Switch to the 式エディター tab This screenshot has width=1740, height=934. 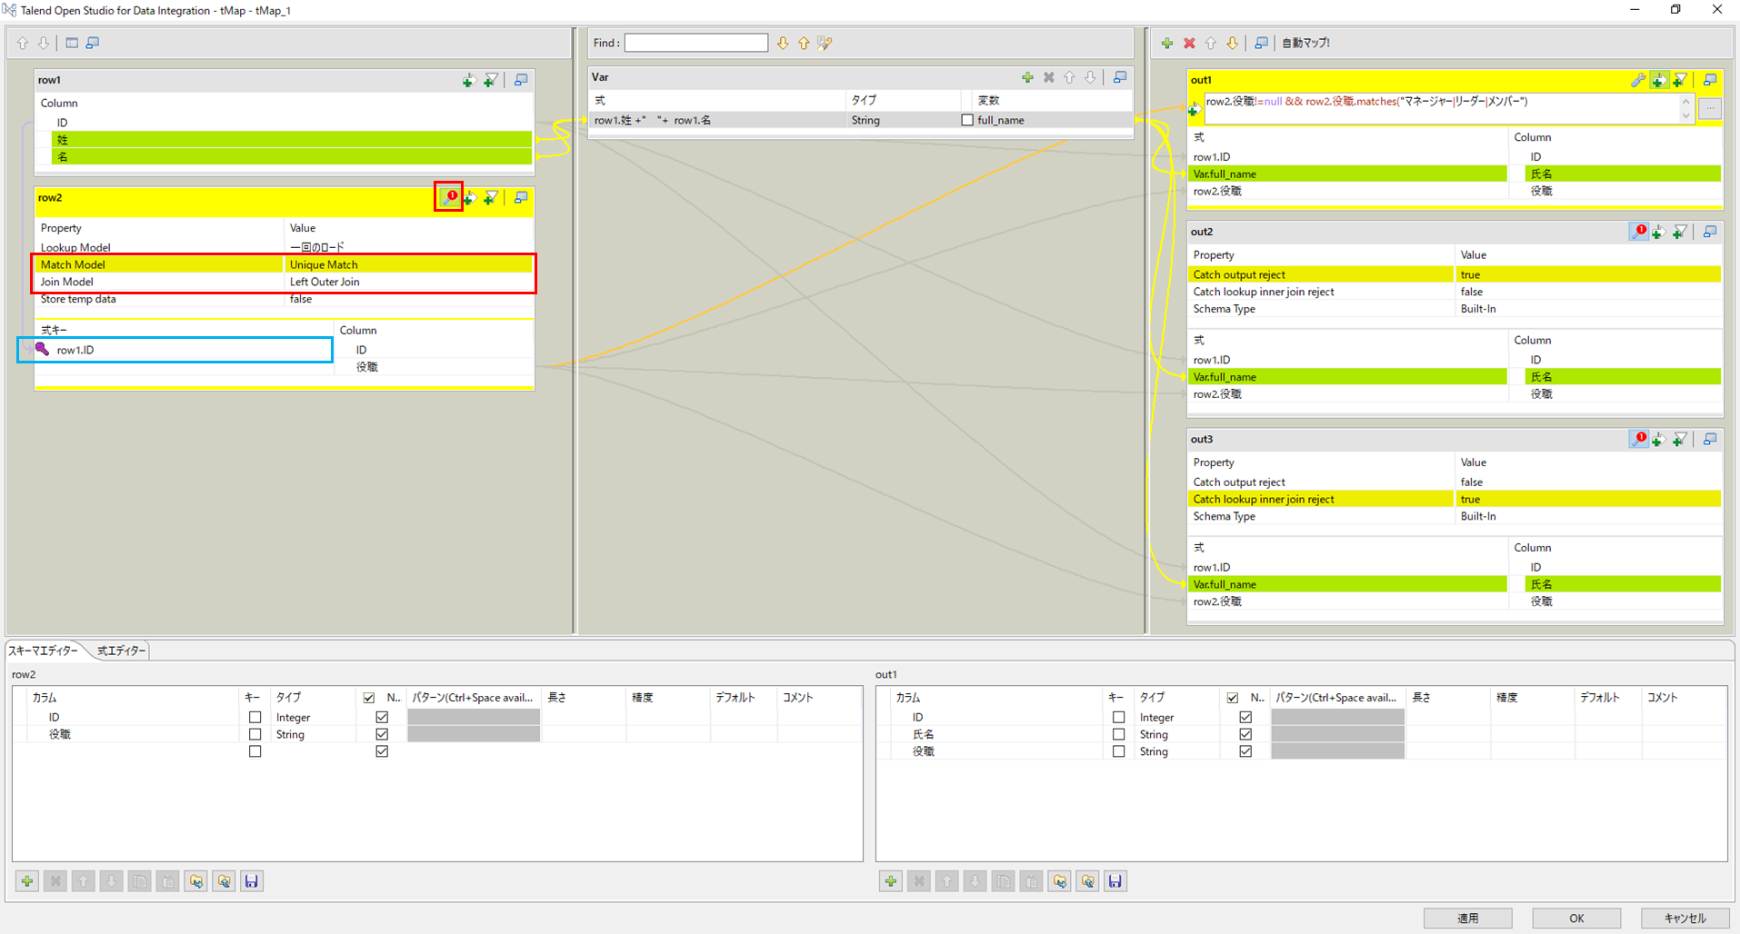click(119, 650)
